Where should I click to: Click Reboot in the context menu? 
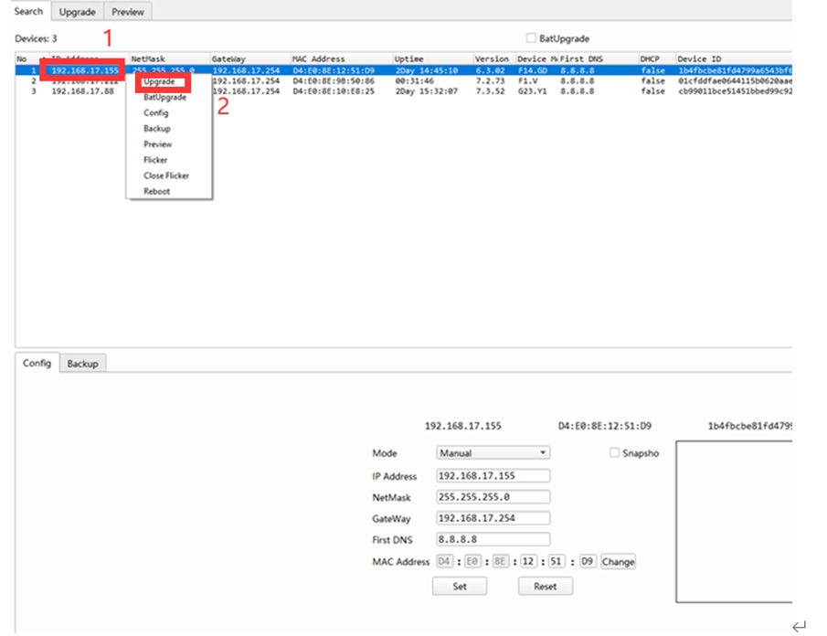click(x=157, y=191)
